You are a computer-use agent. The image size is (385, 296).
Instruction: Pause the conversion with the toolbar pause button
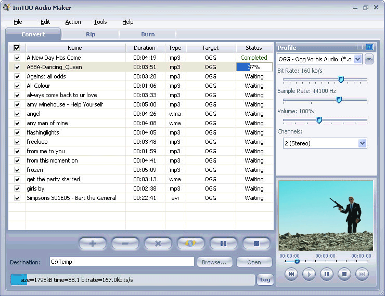point(223,244)
